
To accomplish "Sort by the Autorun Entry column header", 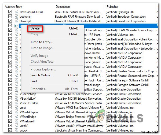I will [13, 7].
